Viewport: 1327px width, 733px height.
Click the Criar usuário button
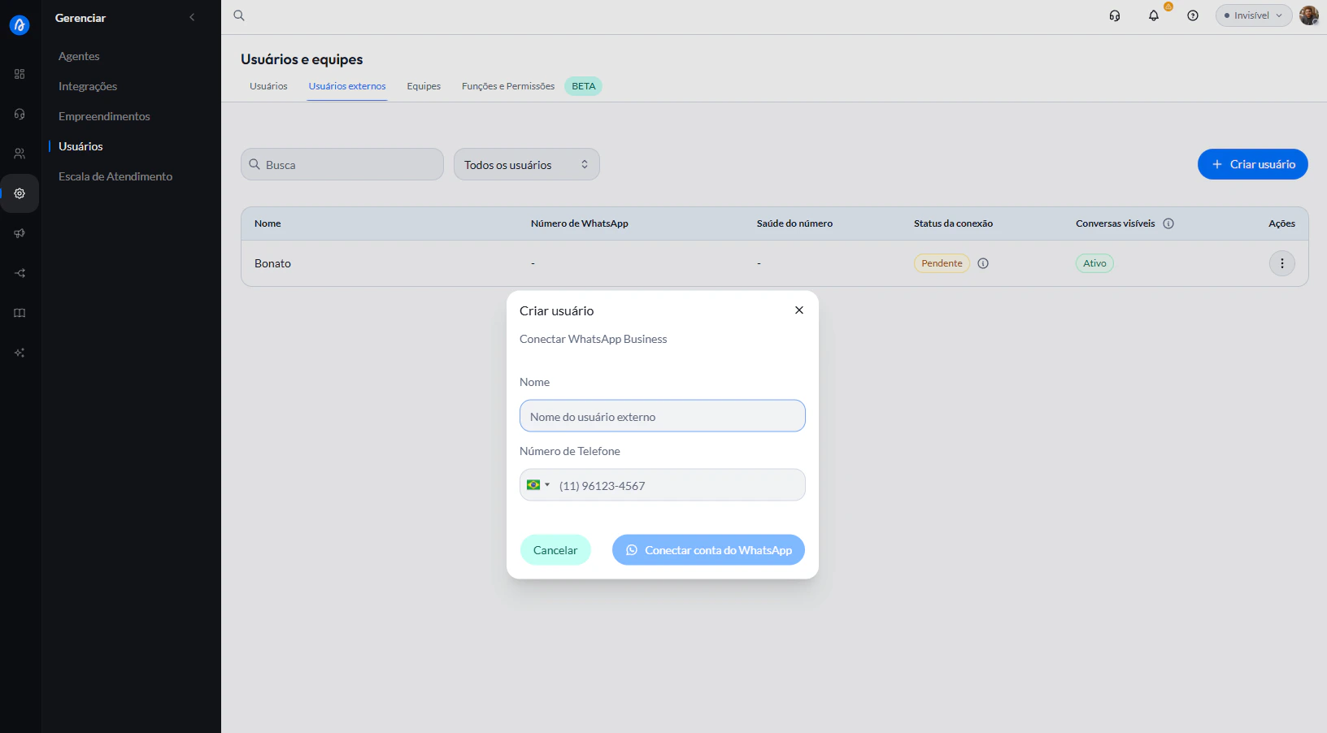(x=1253, y=164)
